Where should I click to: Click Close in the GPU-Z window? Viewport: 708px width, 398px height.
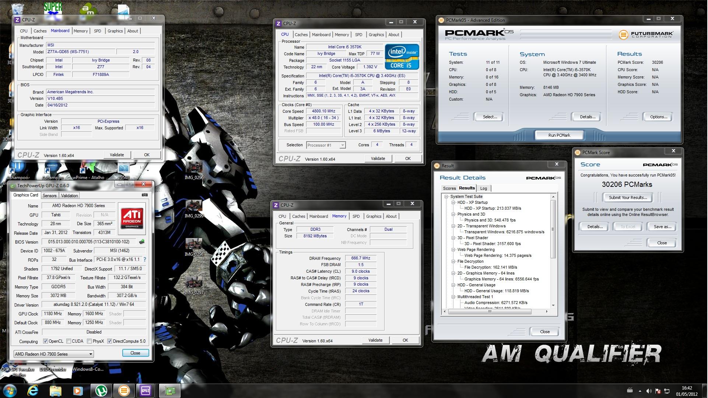click(135, 353)
